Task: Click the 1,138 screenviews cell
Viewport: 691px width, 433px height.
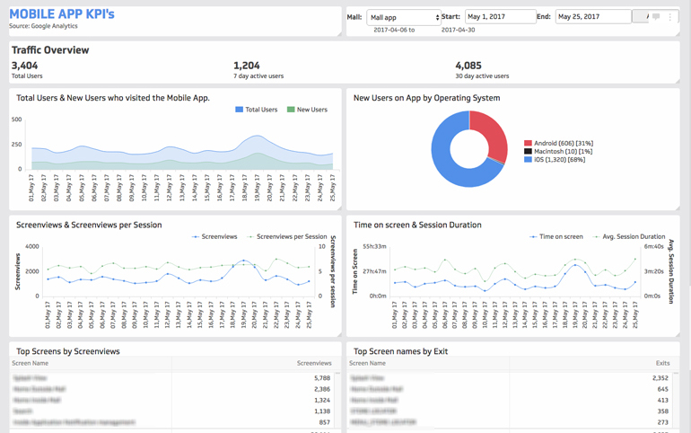Action: click(x=322, y=411)
